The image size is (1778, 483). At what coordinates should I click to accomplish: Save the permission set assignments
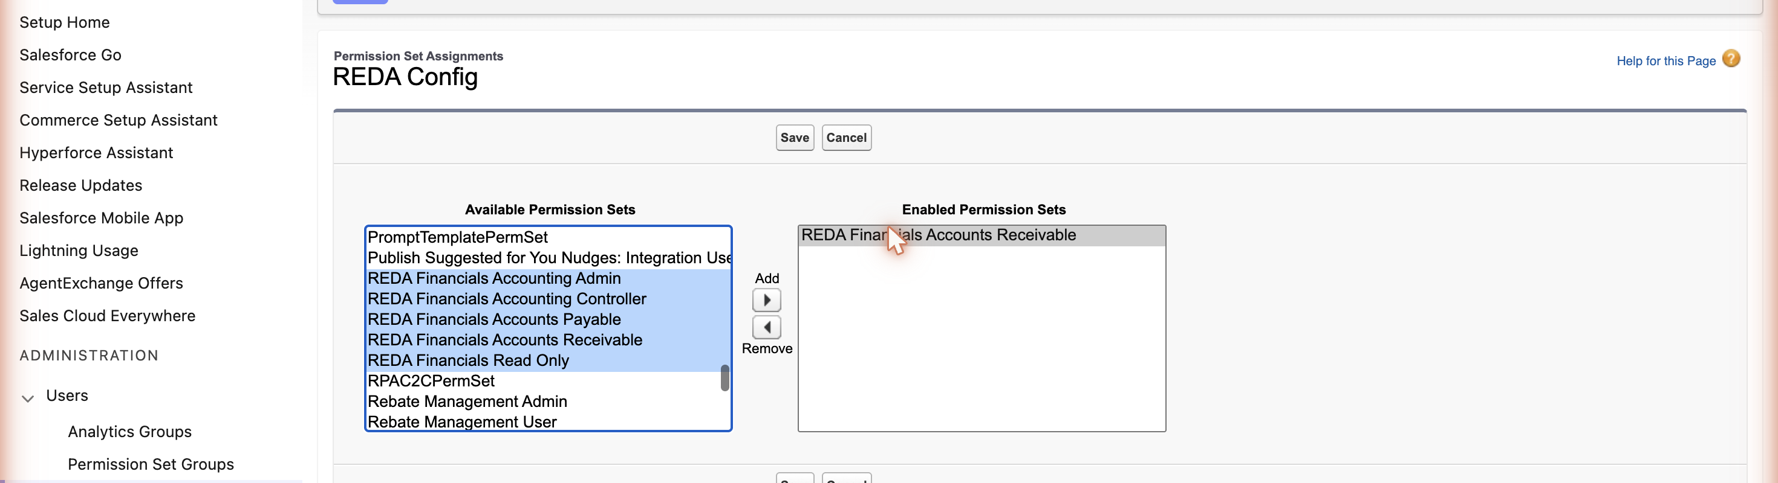(795, 138)
